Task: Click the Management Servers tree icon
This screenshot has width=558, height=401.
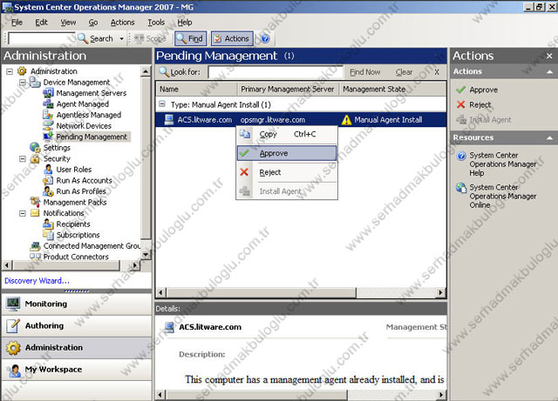Action: point(48,93)
